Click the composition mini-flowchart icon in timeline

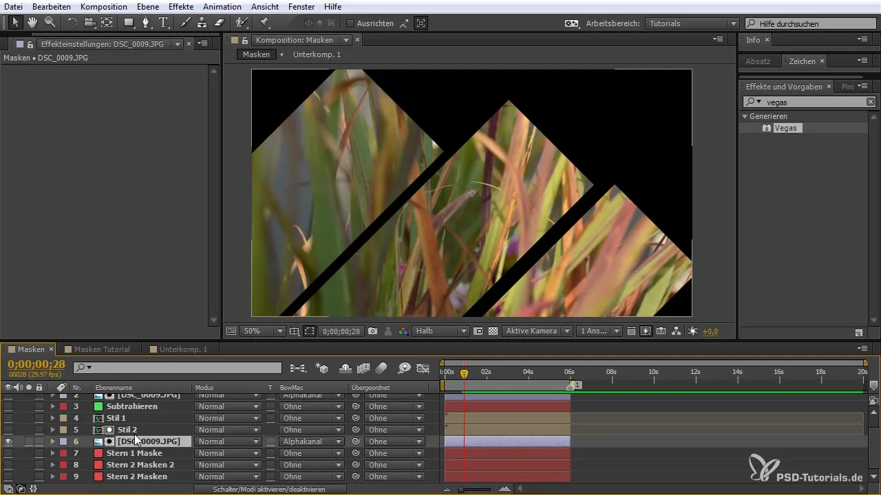(x=297, y=368)
